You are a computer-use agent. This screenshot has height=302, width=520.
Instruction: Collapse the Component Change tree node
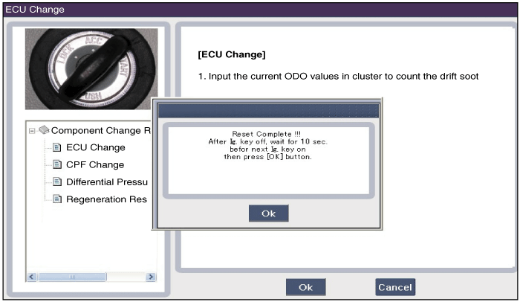coord(32,131)
